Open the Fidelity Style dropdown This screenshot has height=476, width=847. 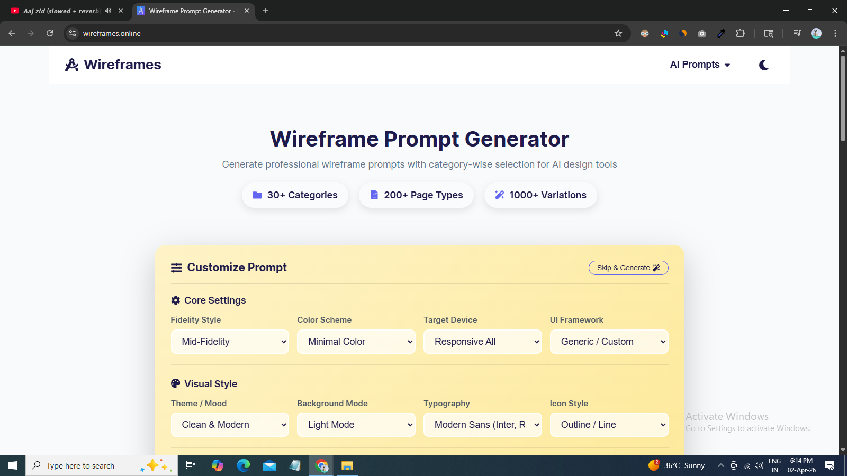[230, 342]
